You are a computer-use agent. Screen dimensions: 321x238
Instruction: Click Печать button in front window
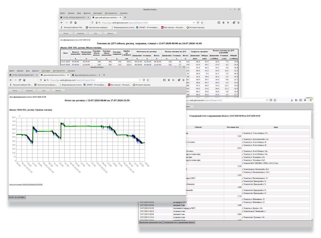point(15,90)
